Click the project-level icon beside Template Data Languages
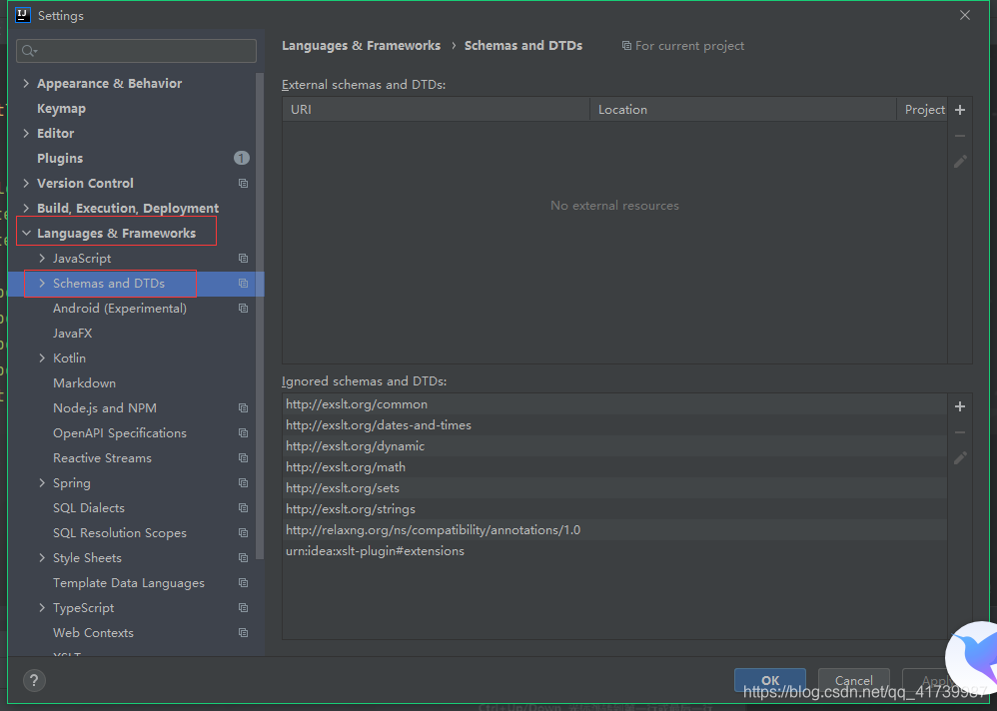This screenshot has width=997, height=711. pyautogui.click(x=243, y=582)
